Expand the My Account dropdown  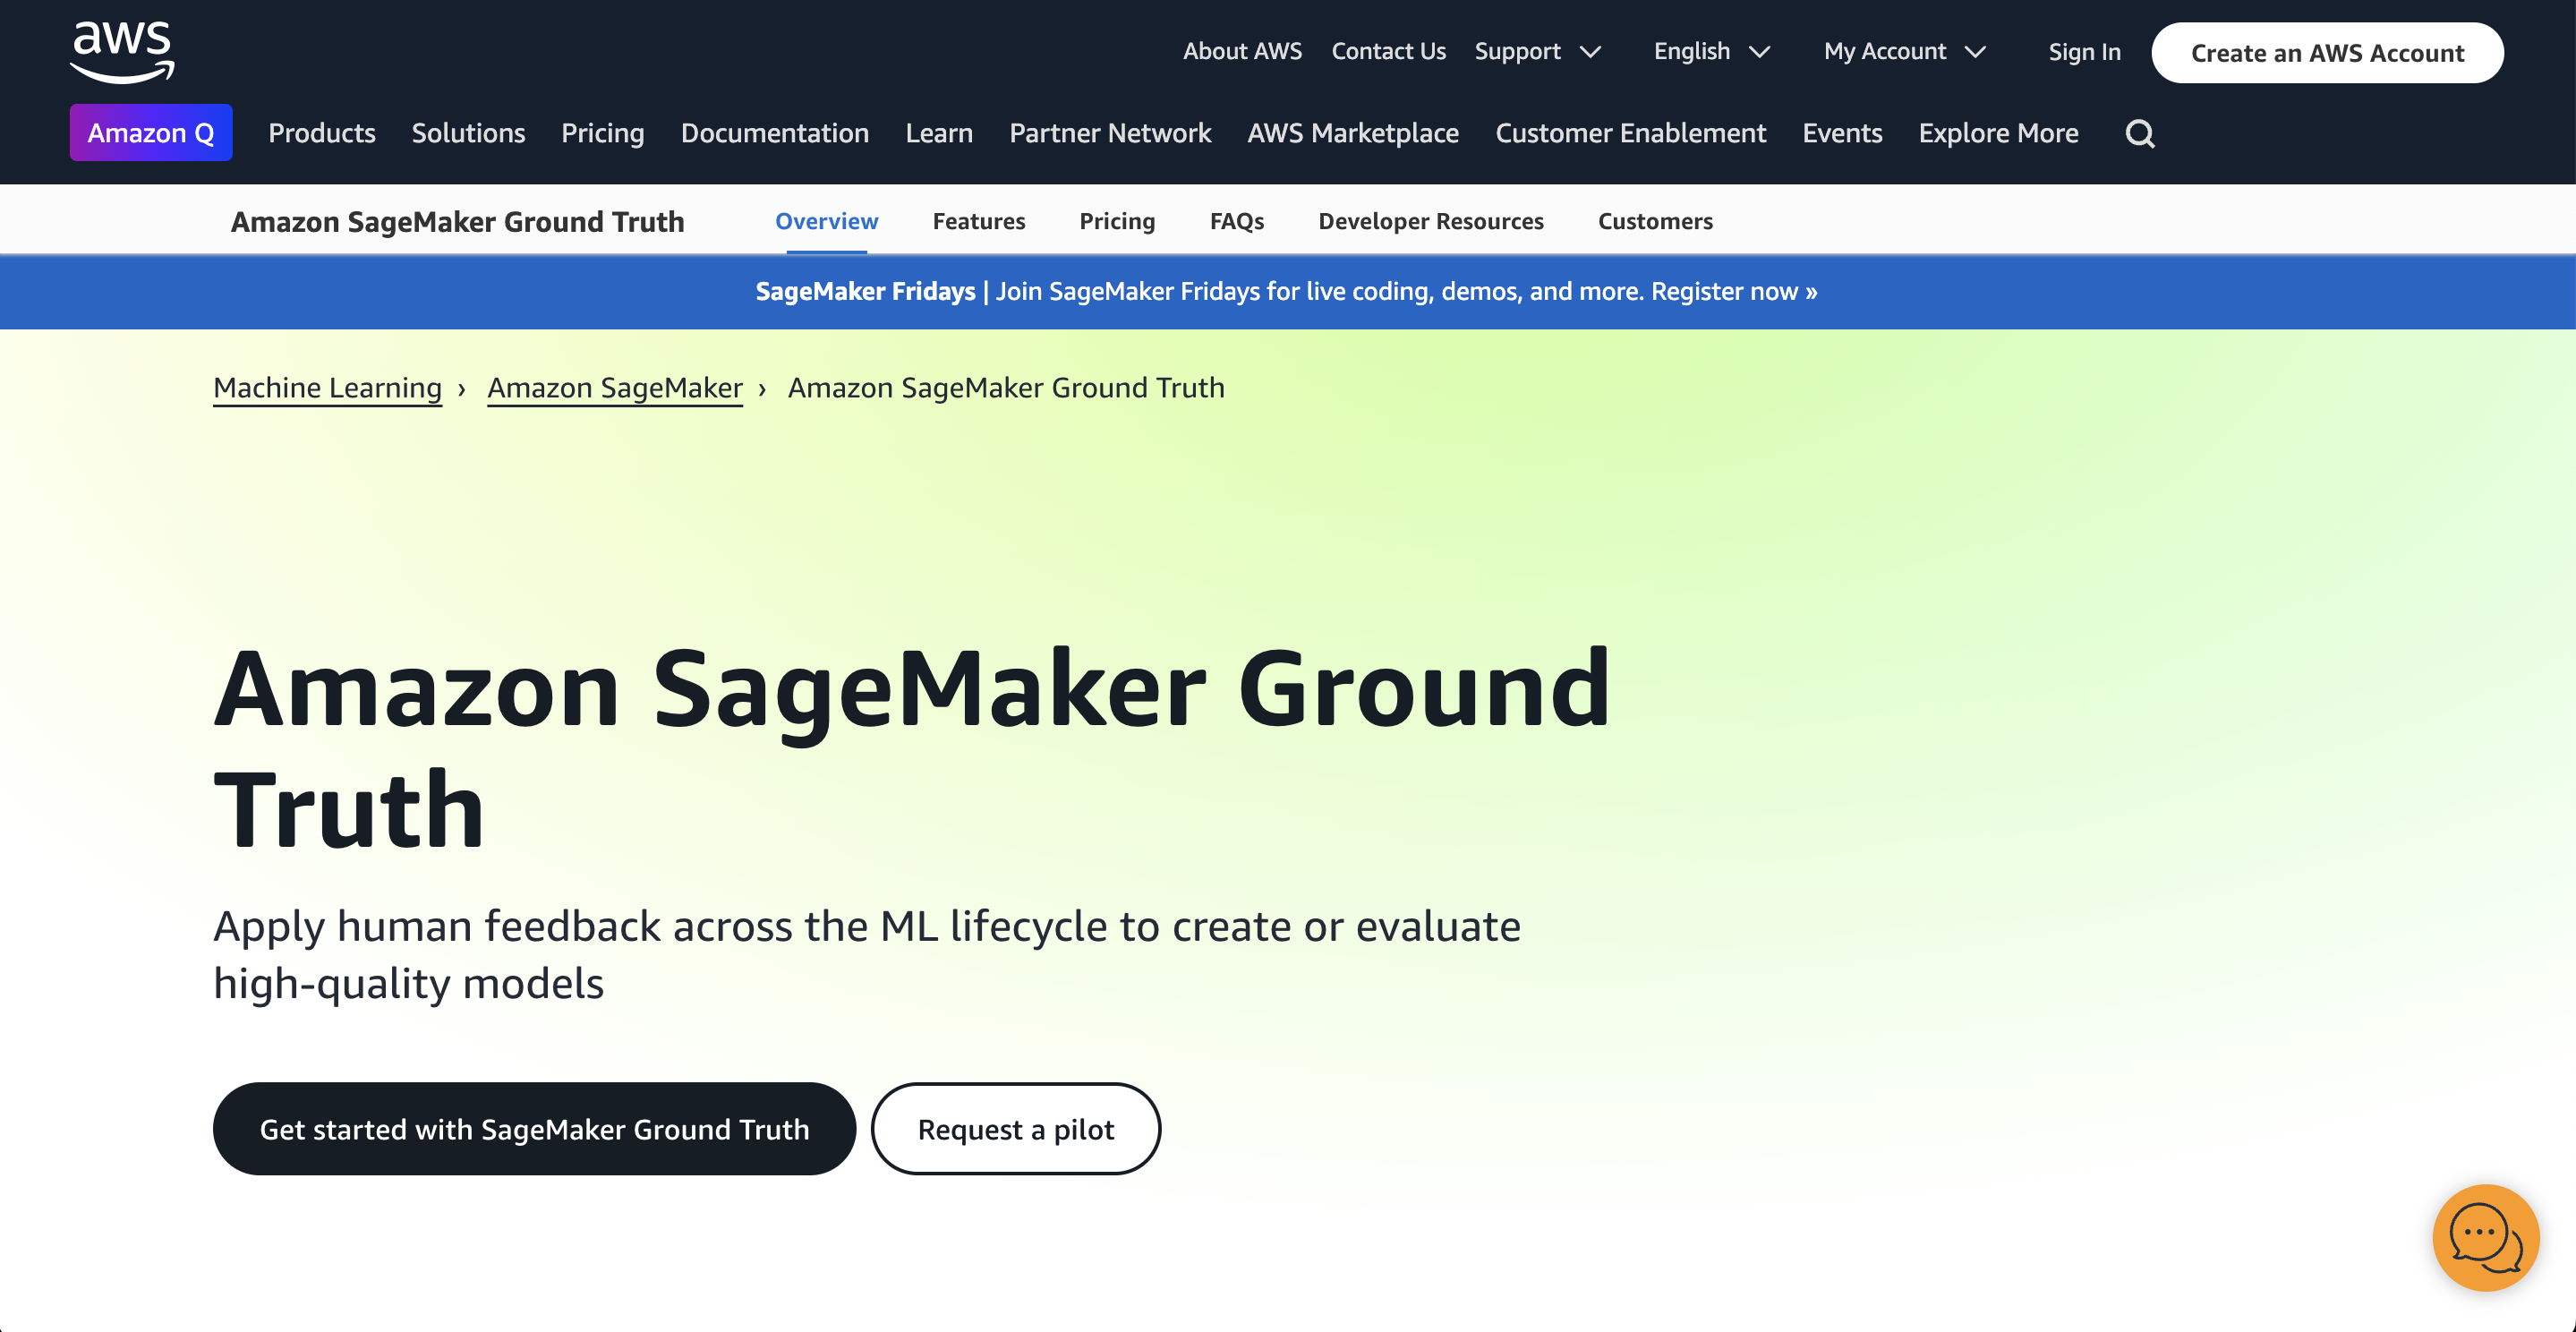pyautogui.click(x=1904, y=51)
